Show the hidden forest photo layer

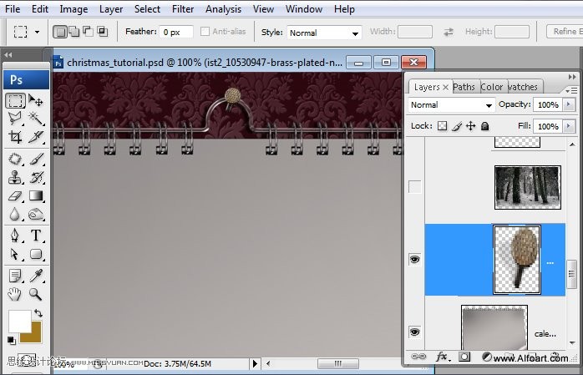click(415, 186)
